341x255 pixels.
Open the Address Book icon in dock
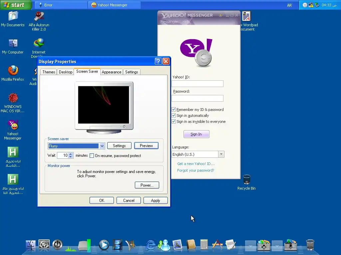click(x=191, y=245)
